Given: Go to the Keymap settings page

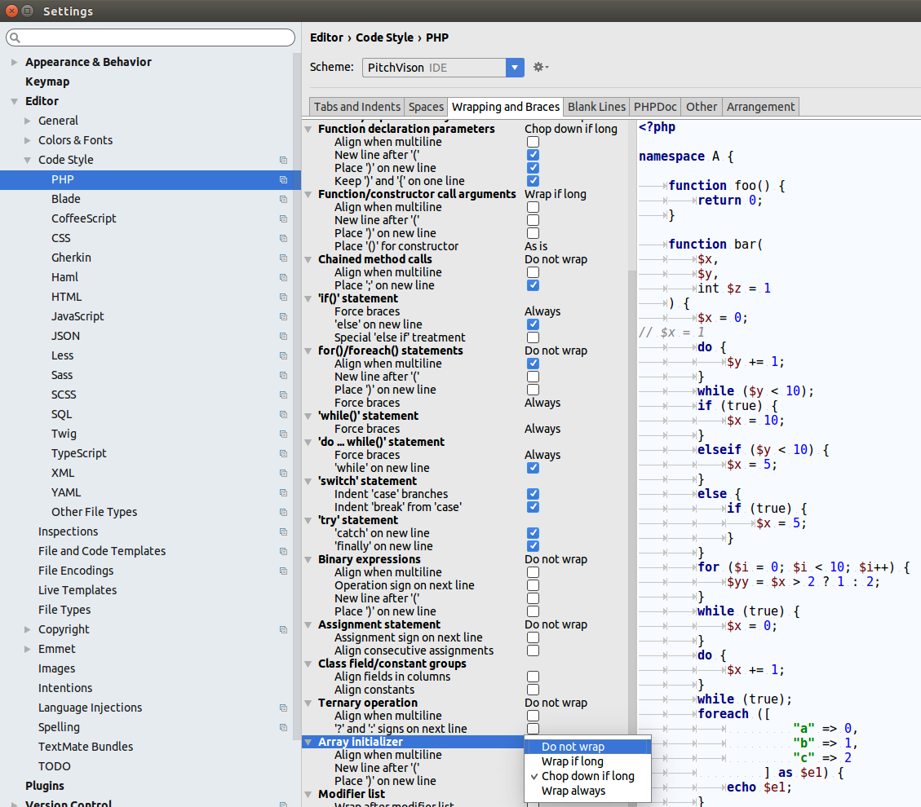Looking at the screenshot, I should [47, 82].
